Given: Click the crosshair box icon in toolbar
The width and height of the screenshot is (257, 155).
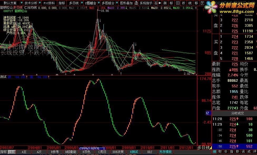Looking at the screenshot, I should (x=177, y=3).
